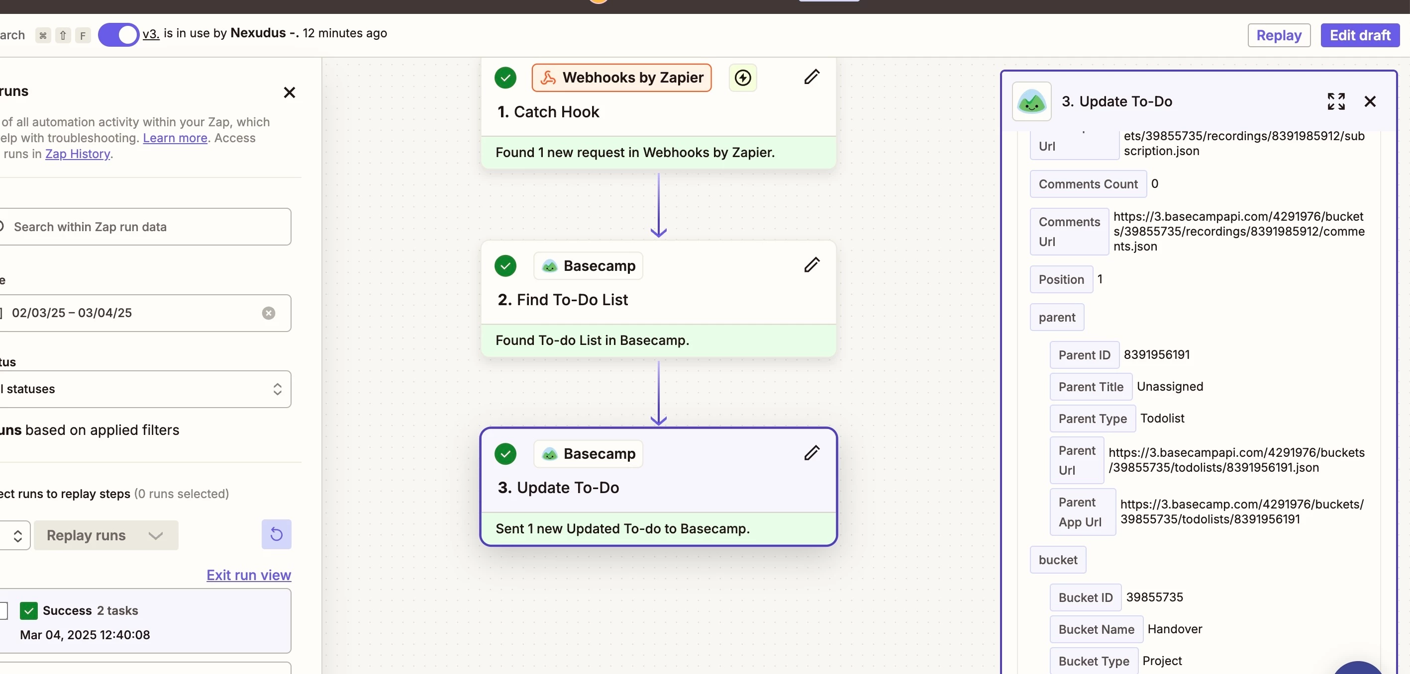The width and height of the screenshot is (1410, 674).
Task: Toggle the Zap on/off switch
Action: [118, 34]
